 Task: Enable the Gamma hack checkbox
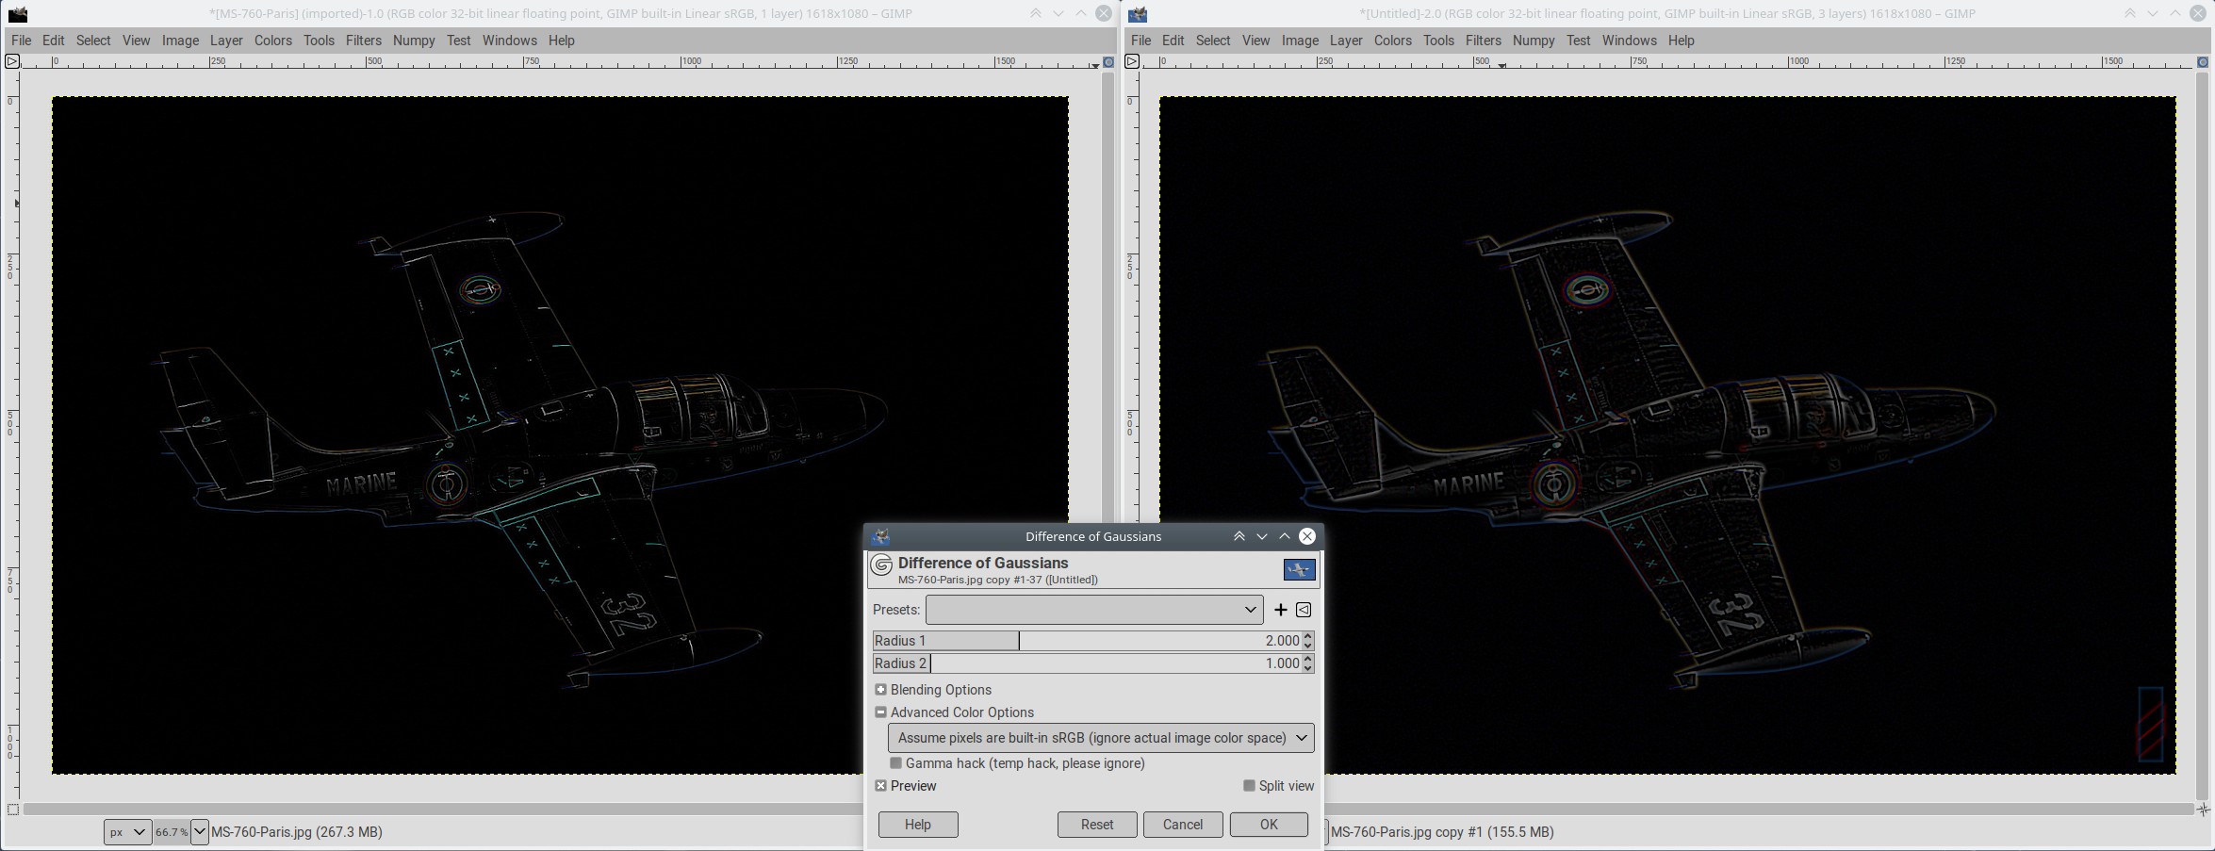click(895, 763)
